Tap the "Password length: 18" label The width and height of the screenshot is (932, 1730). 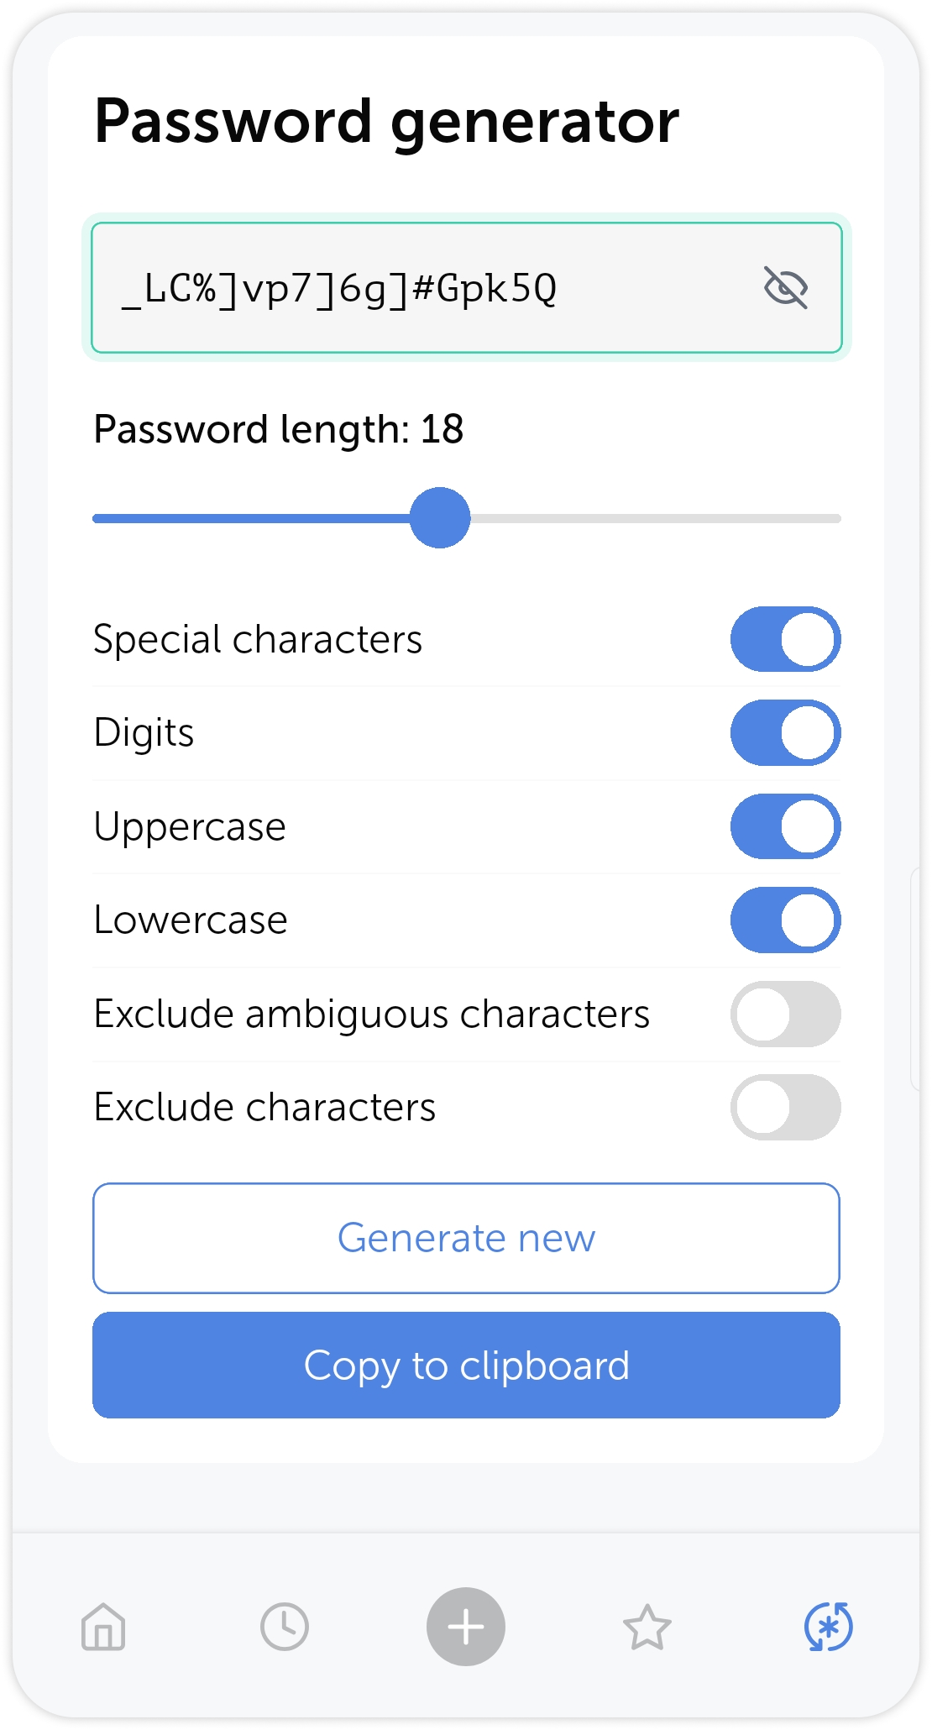click(278, 429)
